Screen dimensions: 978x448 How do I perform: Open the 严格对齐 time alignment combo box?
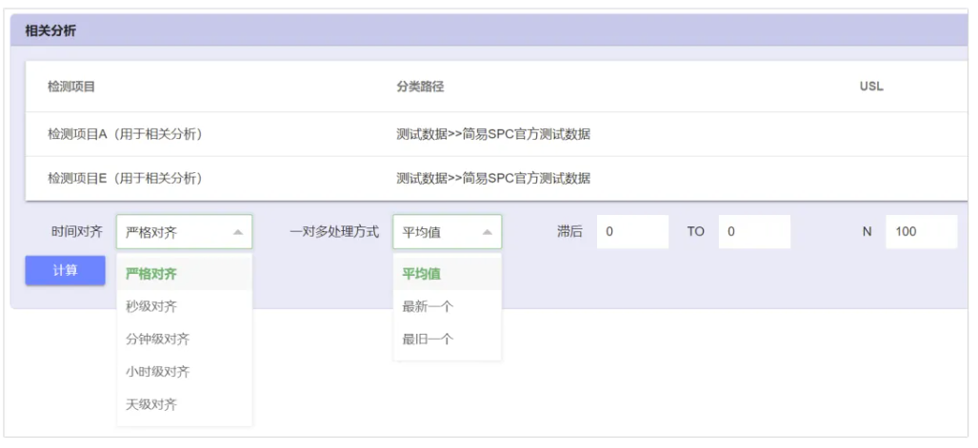(x=184, y=232)
